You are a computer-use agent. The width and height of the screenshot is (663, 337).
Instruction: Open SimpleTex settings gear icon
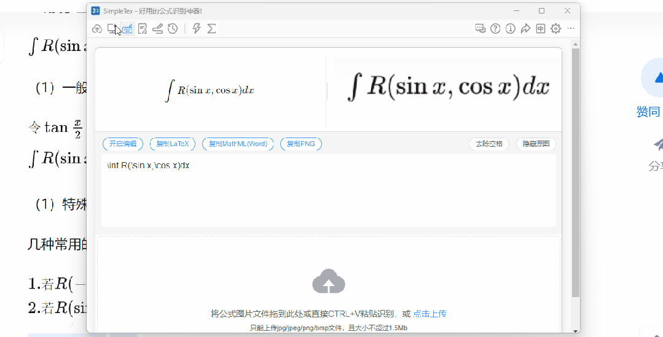pyautogui.click(x=555, y=29)
